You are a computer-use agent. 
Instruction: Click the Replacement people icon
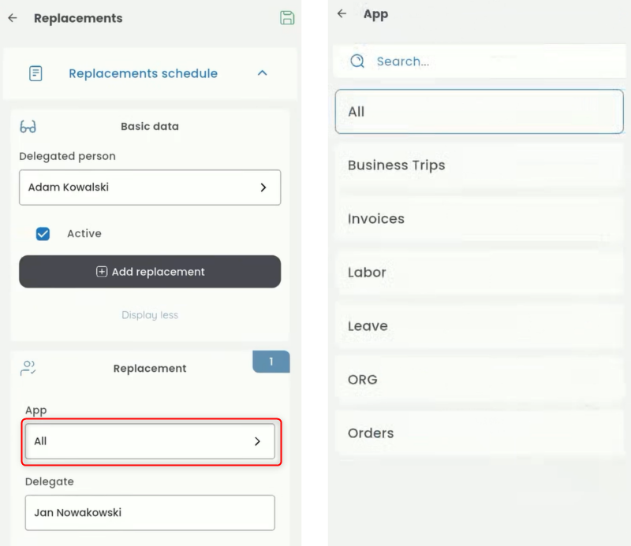pyautogui.click(x=28, y=368)
